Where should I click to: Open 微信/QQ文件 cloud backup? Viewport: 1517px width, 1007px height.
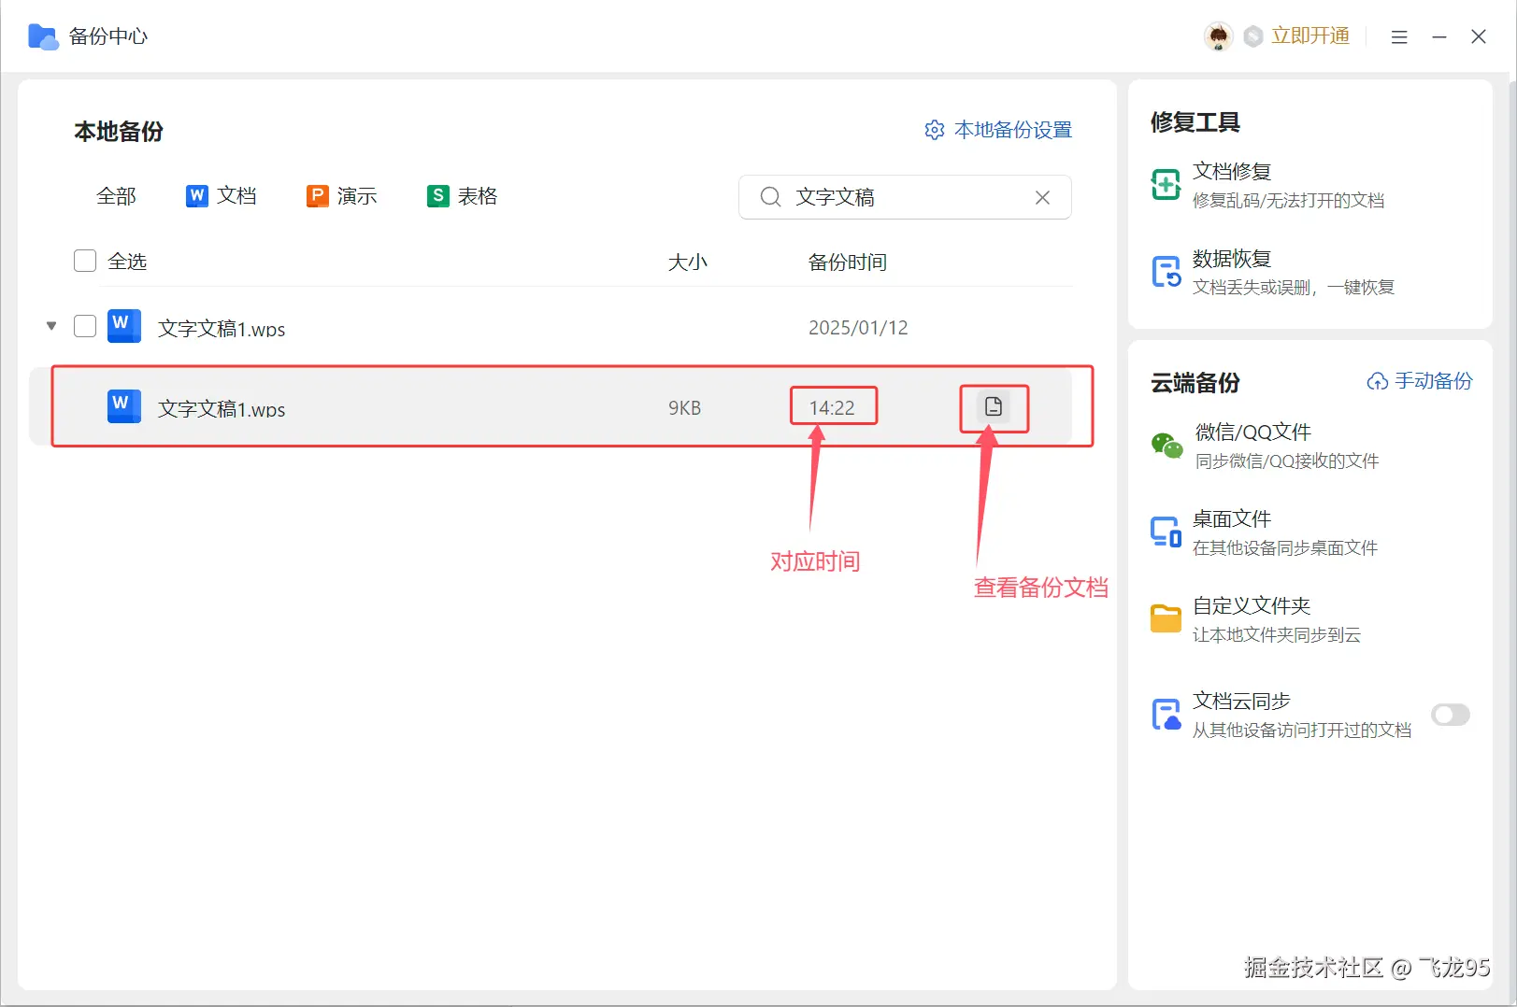pos(1266,446)
